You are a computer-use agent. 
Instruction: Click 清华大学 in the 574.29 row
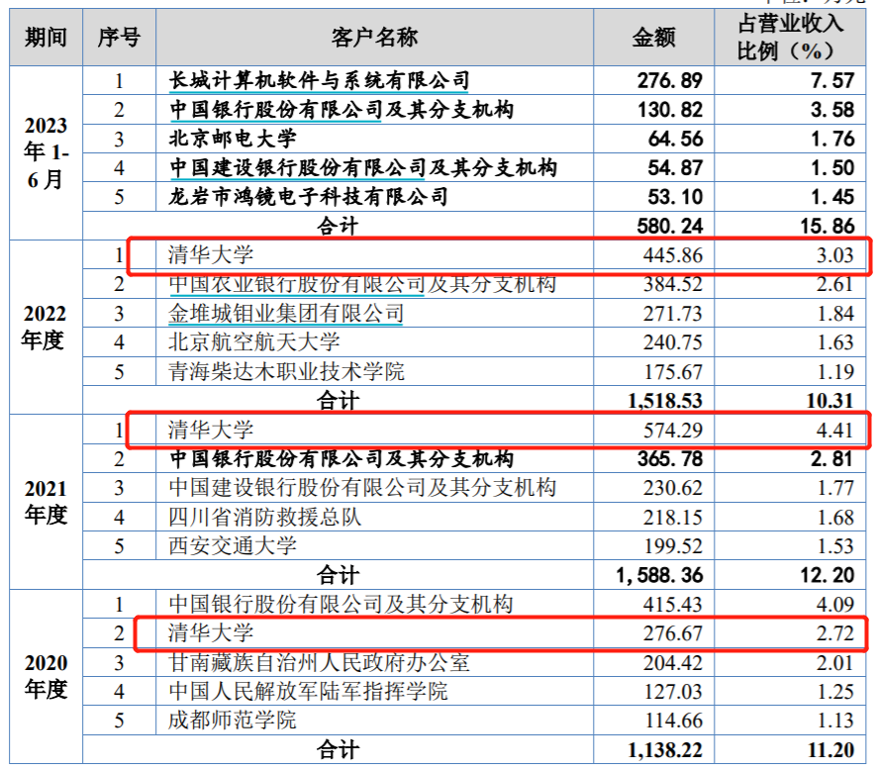coord(211,430)
